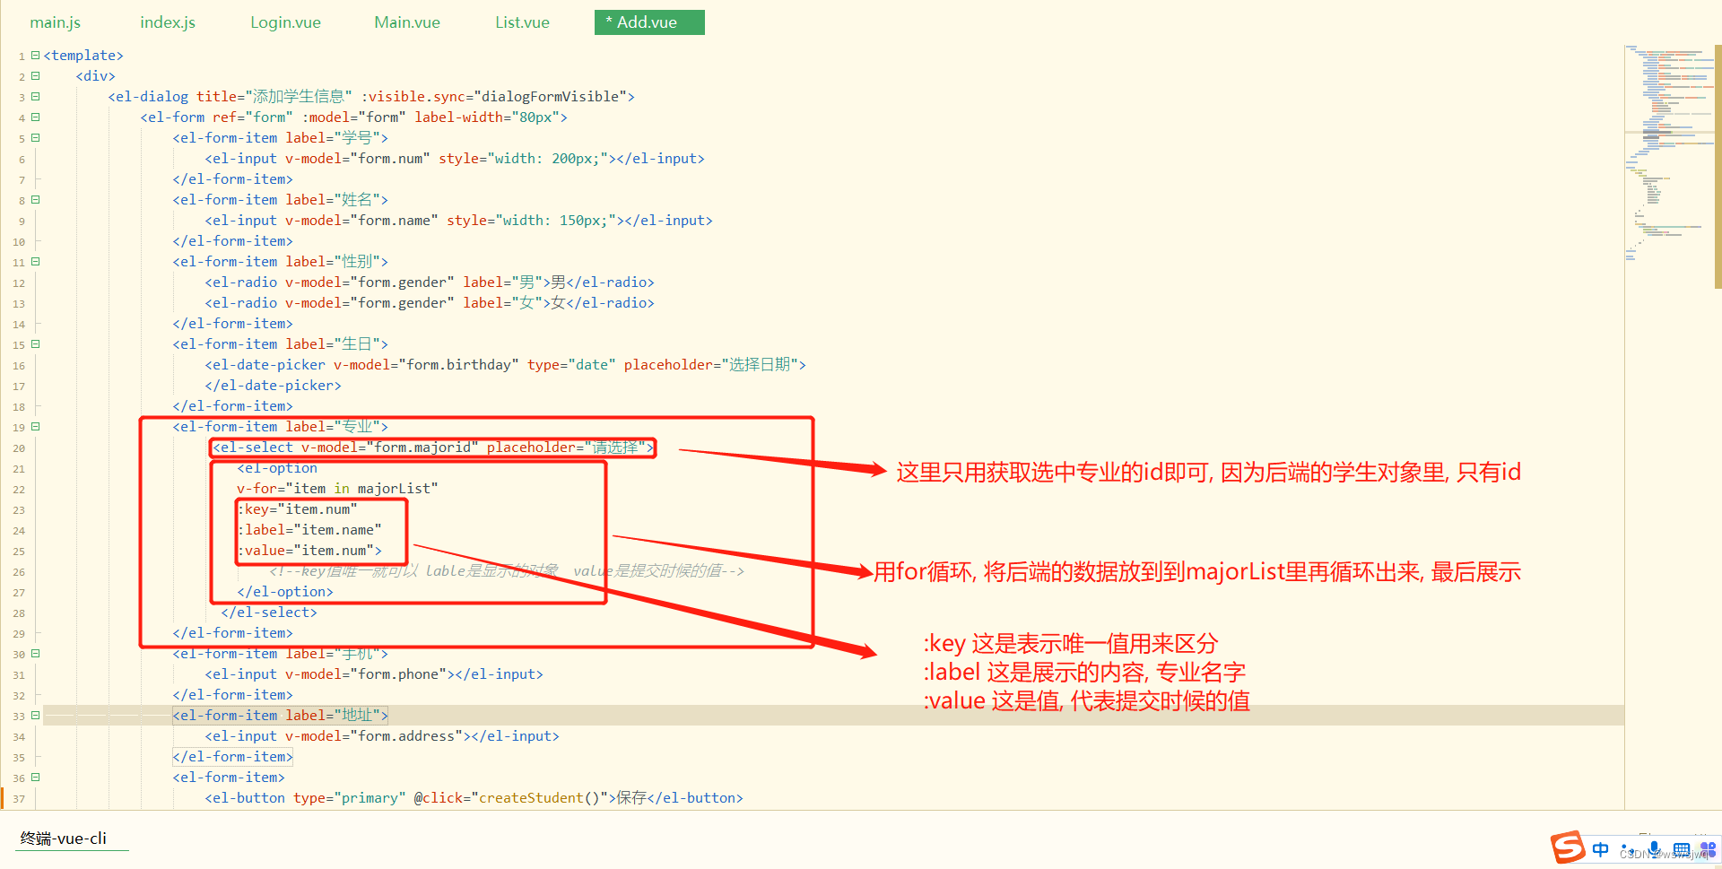Image resolution: width=1722 pixels, height=869 pixels.
Task: Fold the 生日 form-item at line 15
Action: click(36, 344)
